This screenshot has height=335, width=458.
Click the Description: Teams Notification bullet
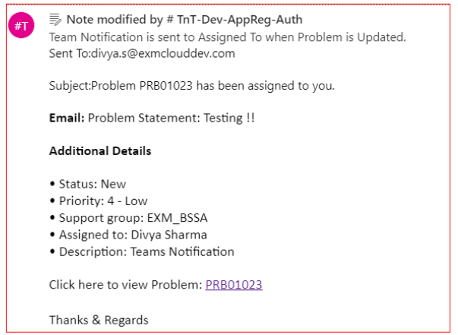[142, 251]
